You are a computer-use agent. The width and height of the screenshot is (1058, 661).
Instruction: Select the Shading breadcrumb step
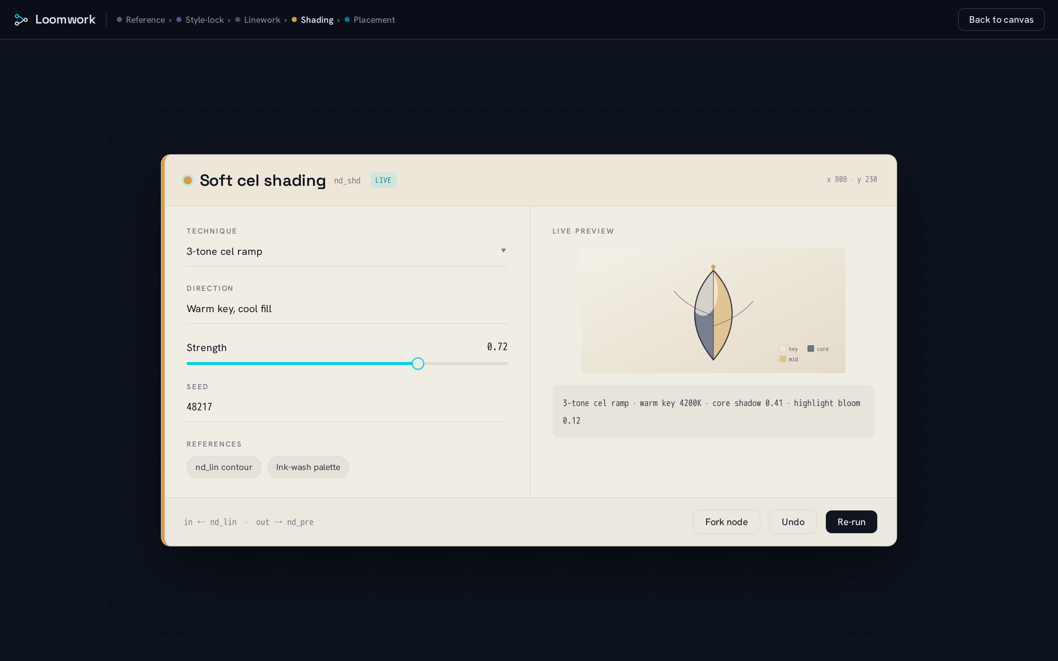point(313,20)
